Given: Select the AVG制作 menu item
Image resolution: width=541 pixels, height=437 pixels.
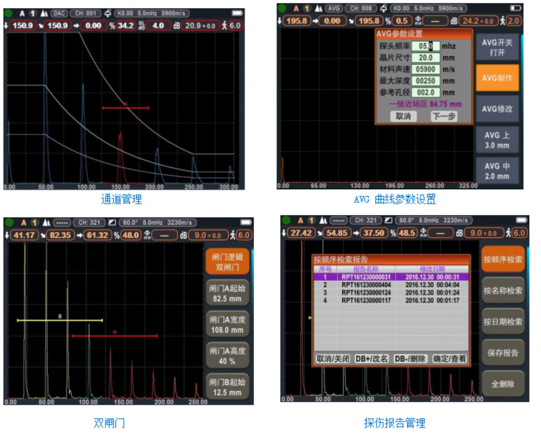Looking at the screenshot, I should [497, 78].
